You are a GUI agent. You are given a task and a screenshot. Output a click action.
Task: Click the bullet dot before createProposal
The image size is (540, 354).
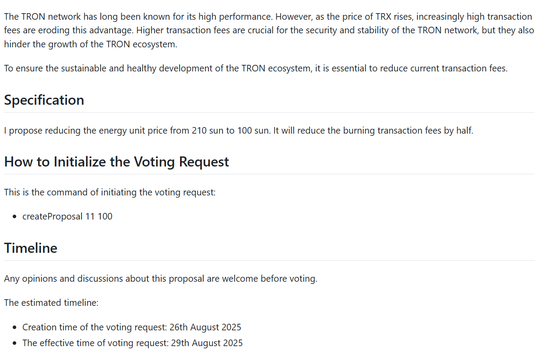pyautogui.click(x=14, y=216)
